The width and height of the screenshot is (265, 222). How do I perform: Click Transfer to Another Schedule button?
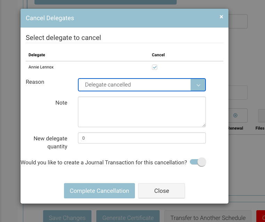click(208, 217)
